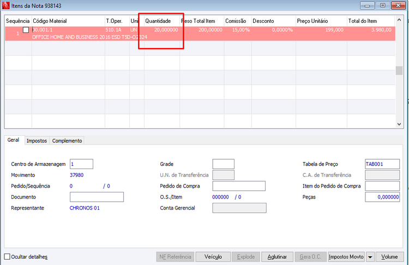The width and height of the screenshot is (409, 265).
Task: Close the Itens da Nota window
Action: pyautogui.click(x=398, y=5)
